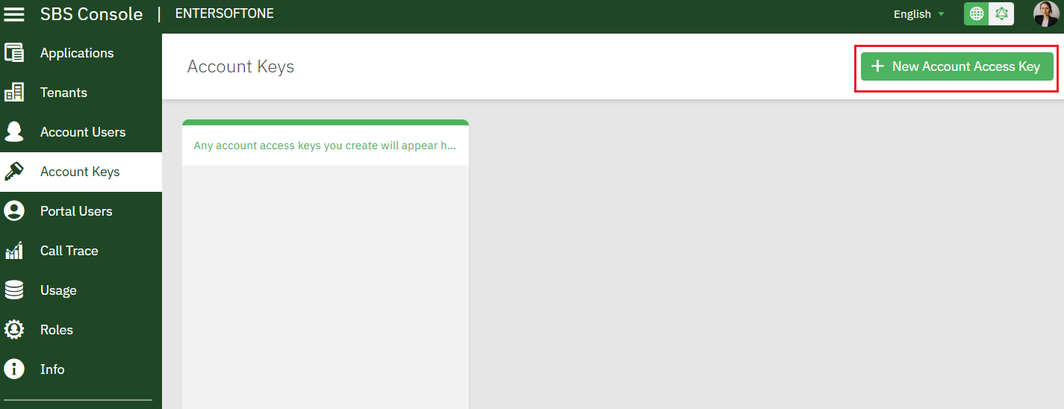Click the Portal Users profile icon

pos(14,211)
